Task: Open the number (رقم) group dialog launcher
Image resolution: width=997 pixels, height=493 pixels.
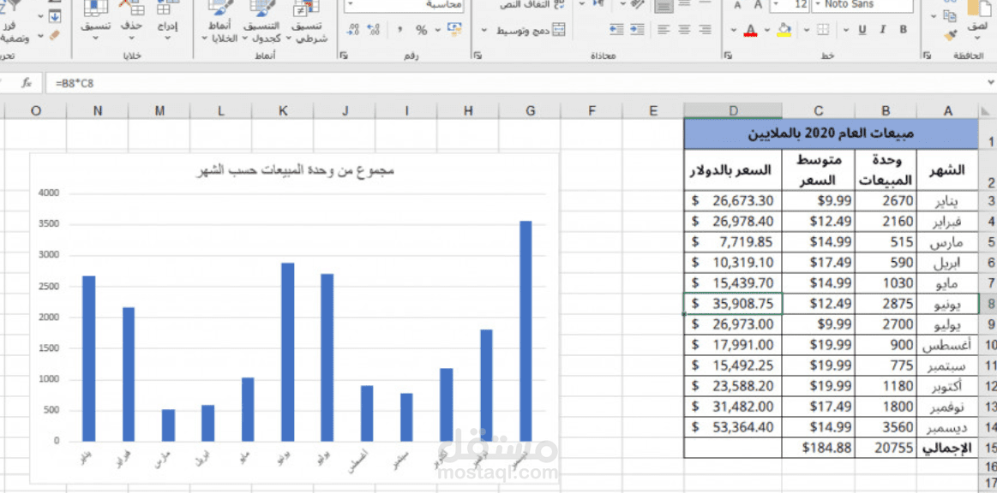Action: click(x=344, y=56)
